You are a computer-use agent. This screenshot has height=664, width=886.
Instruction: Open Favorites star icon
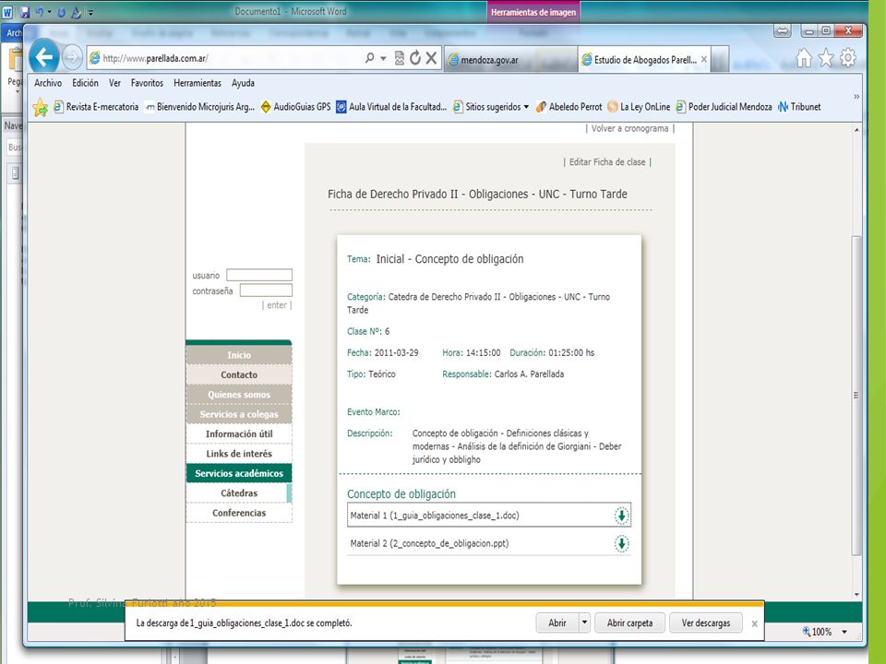(826, 57)
